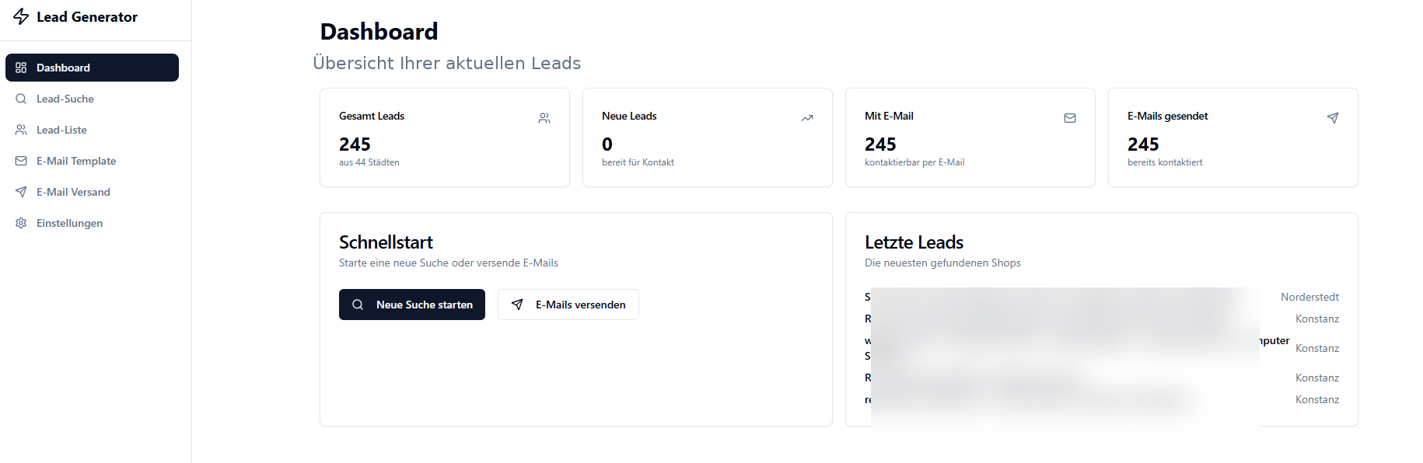
Task: Open Einstellungen in the sidebar
Action: click(x=92, y=223)
